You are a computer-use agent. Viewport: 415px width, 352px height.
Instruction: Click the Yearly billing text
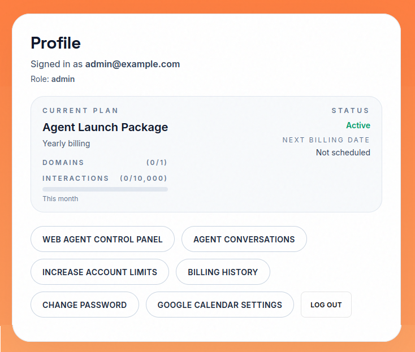(66, 144)
